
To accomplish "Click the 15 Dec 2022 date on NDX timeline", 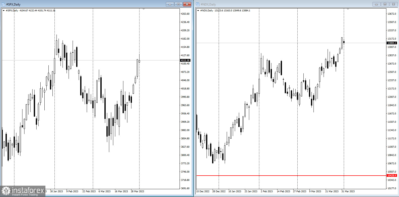I will [203, 191].
